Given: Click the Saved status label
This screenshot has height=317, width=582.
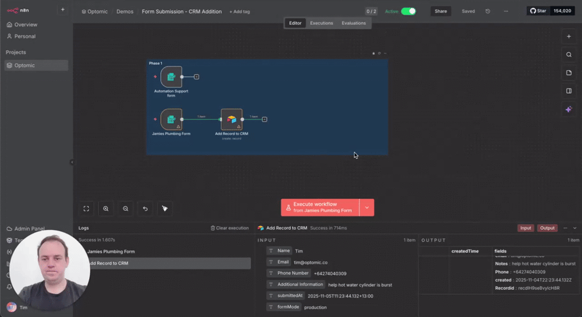Looking at the screenshot, I should (468, 11).
